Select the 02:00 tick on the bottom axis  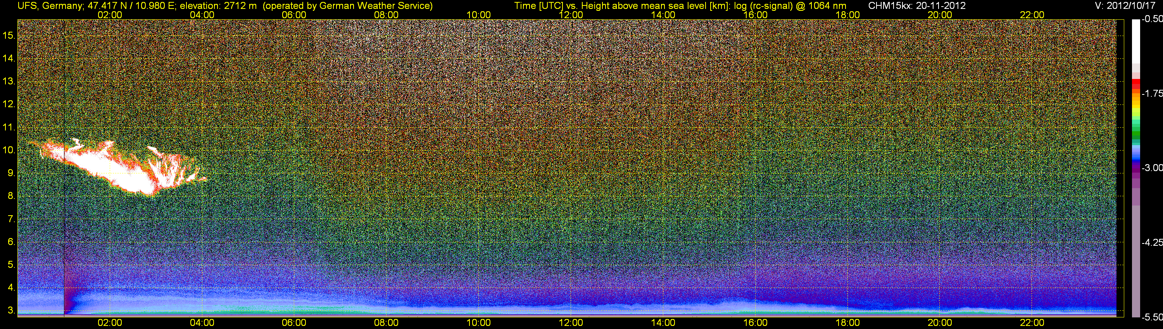110,323
